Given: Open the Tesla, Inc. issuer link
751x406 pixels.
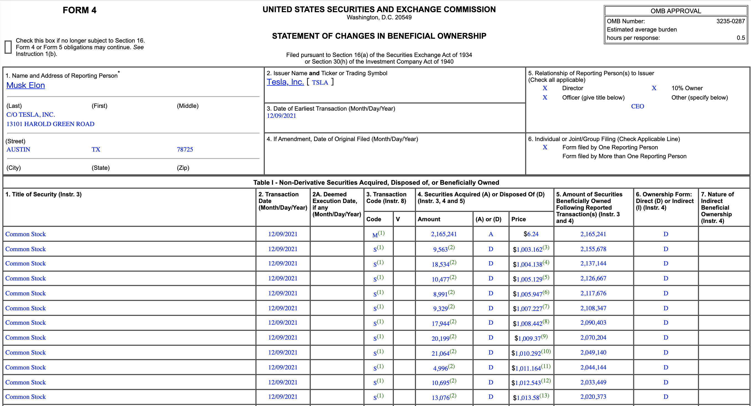Looking at the screenshot, I should pyautogui.click(x=285, y=82).
